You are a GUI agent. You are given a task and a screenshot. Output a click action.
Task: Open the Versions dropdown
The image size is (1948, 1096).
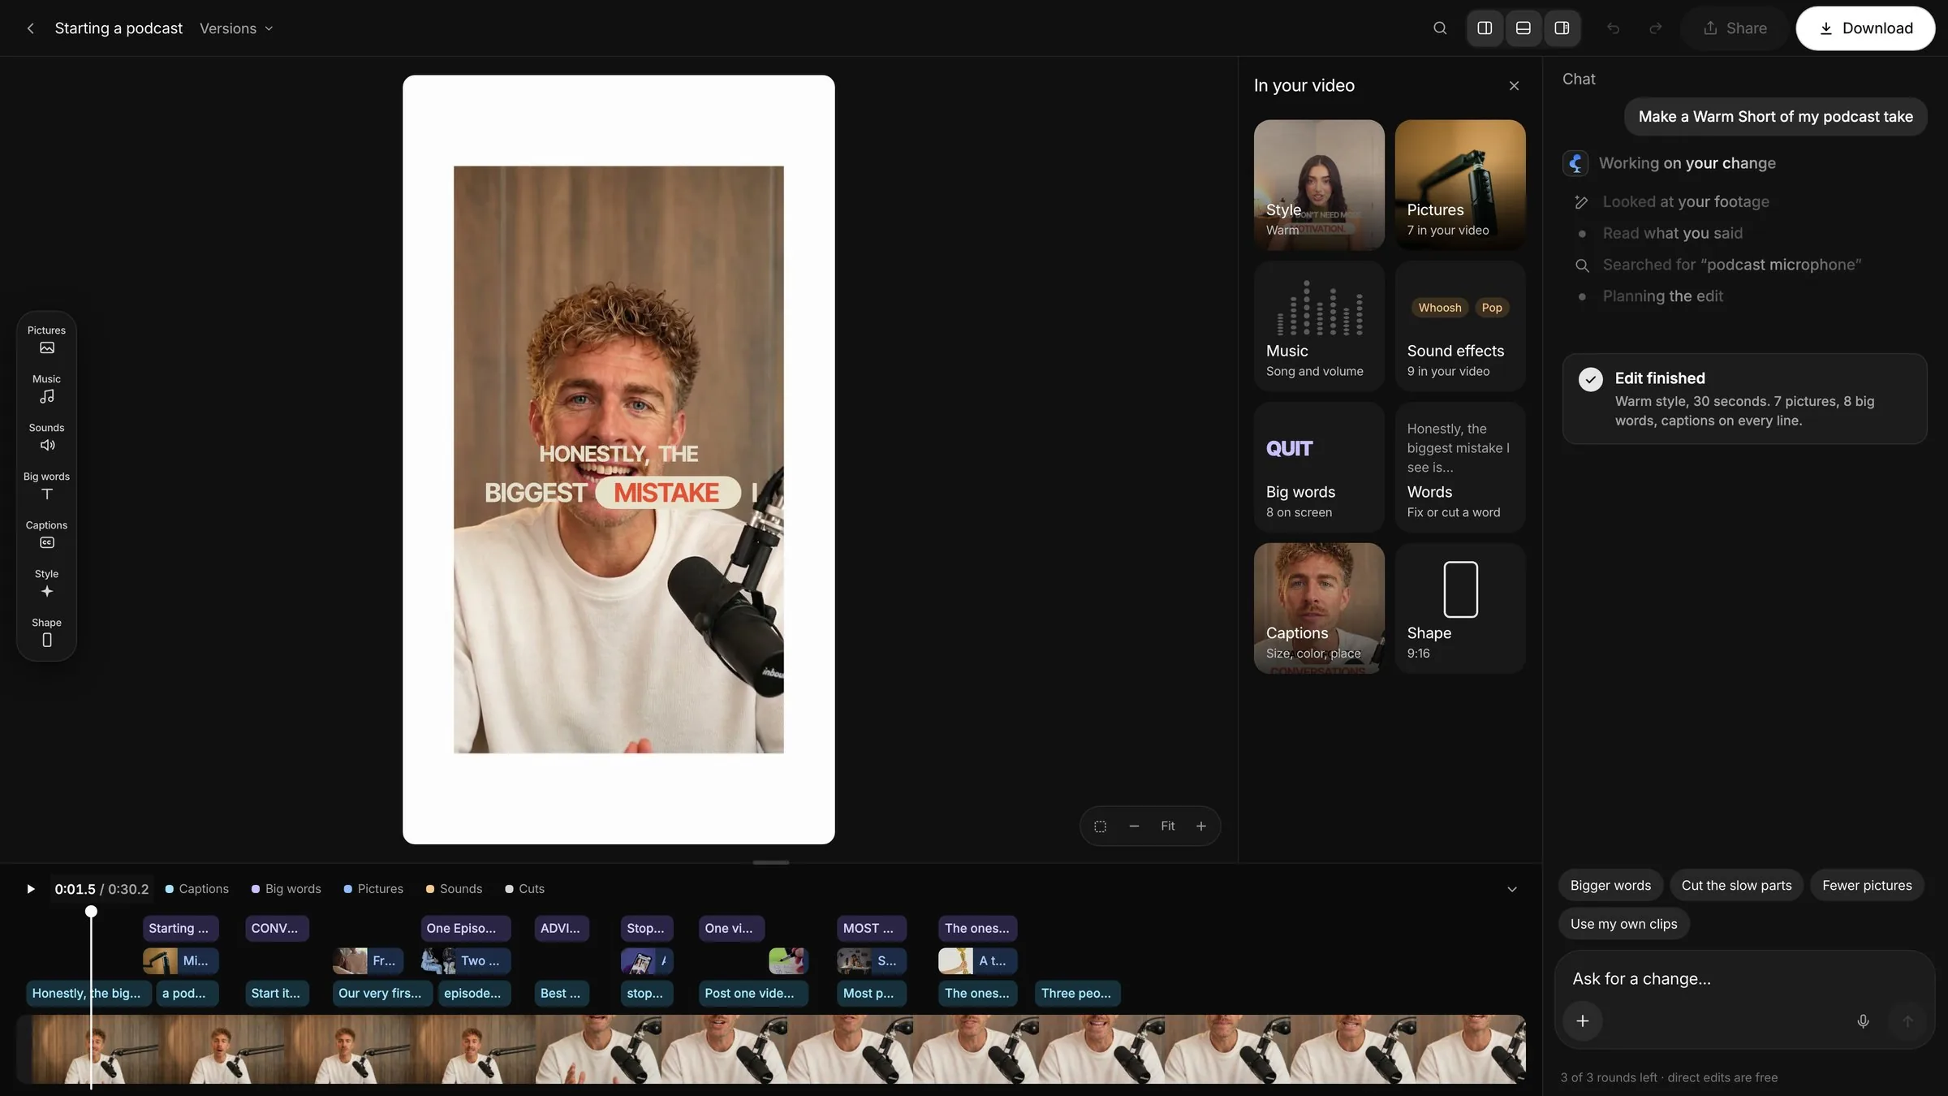[236, 28]
